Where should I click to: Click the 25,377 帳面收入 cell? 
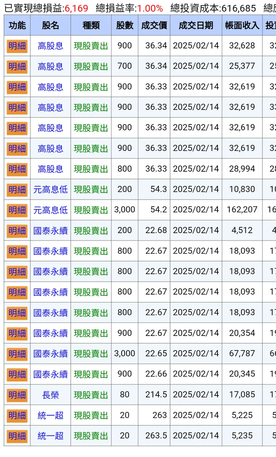pos(242,66)
